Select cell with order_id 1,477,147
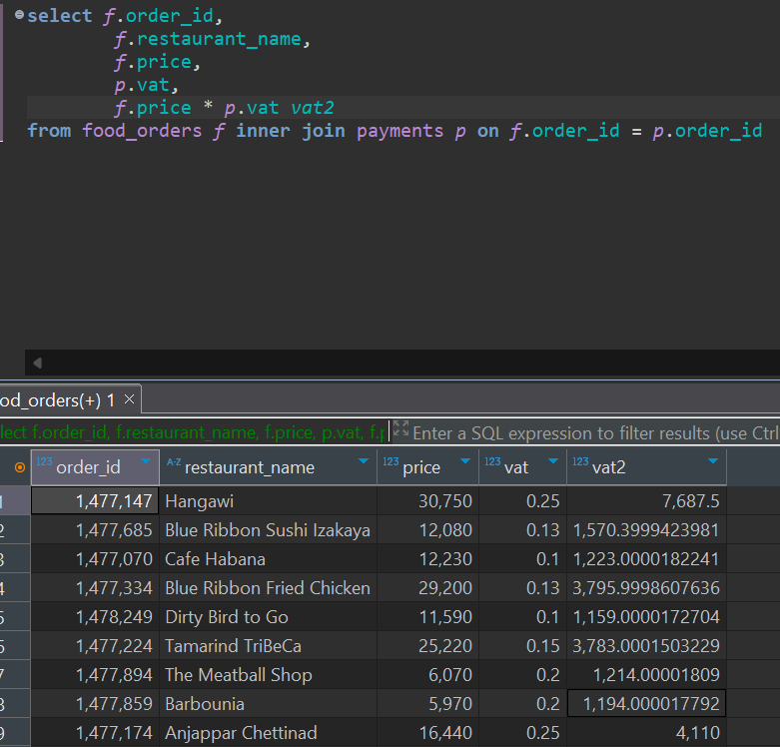Screen dimensions: 780x747 pos(95,500)
